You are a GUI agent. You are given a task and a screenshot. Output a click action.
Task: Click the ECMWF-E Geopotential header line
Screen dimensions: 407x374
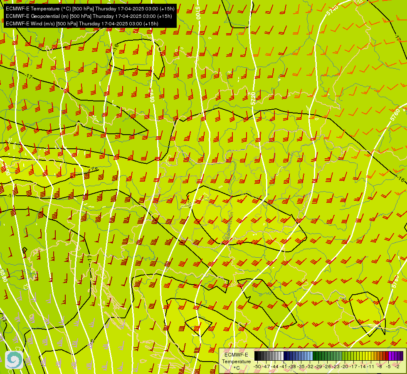click(89, 16)
